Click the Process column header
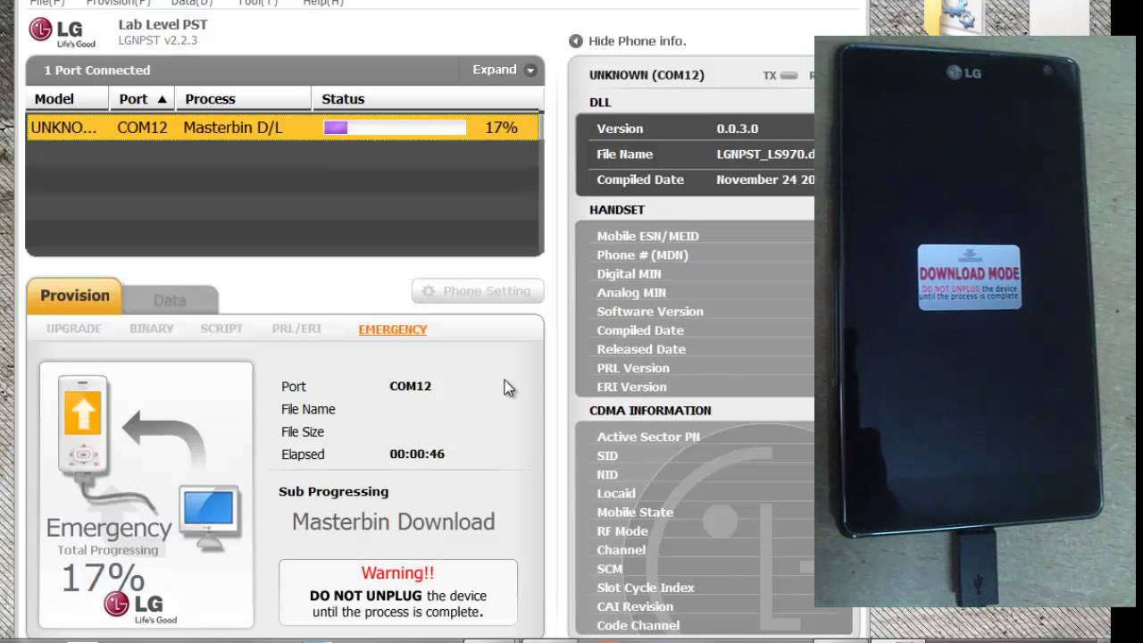 pyautogui.click(x=242, y=99)
